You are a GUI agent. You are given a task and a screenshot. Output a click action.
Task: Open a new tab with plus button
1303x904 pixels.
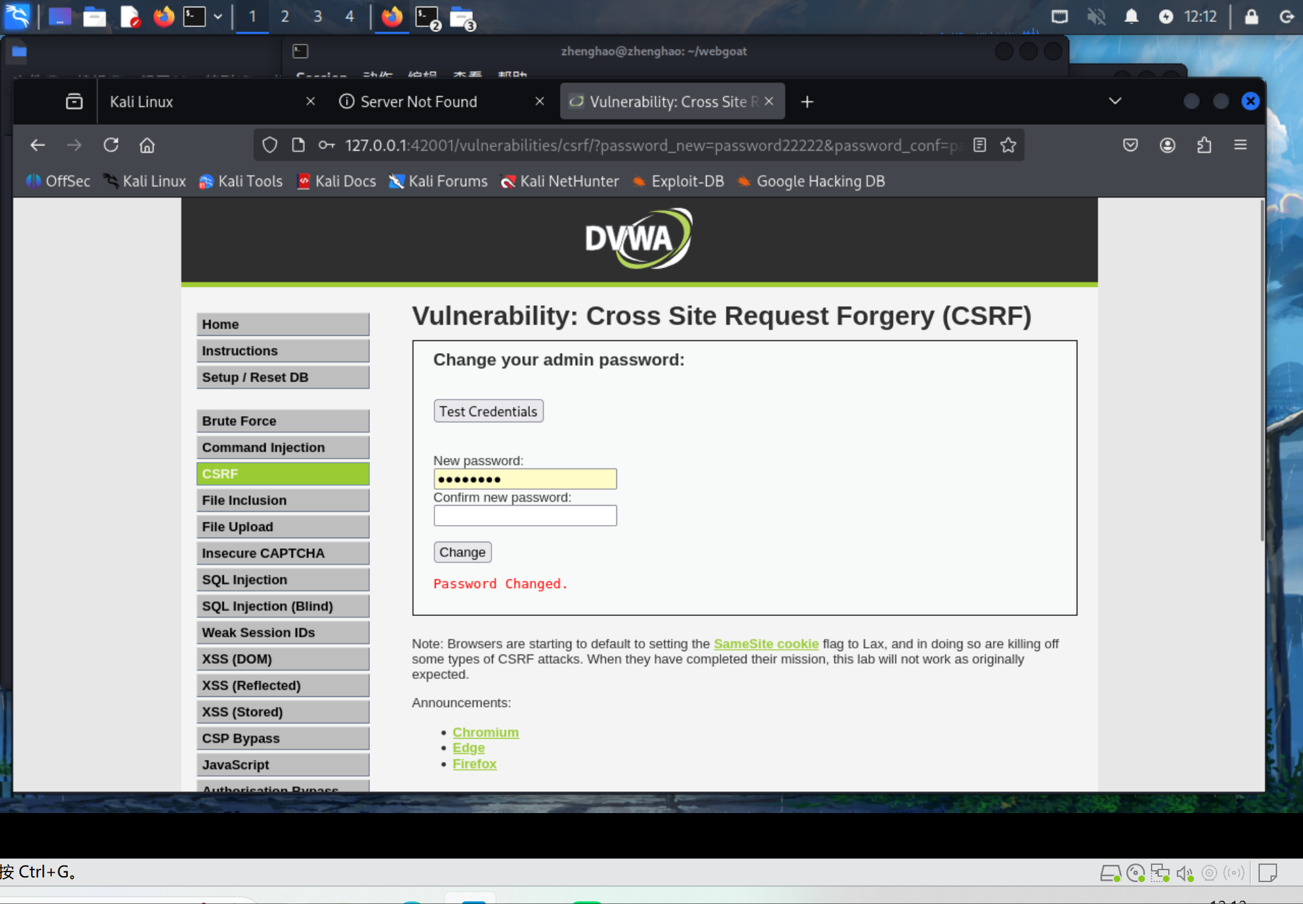point(807,102)
